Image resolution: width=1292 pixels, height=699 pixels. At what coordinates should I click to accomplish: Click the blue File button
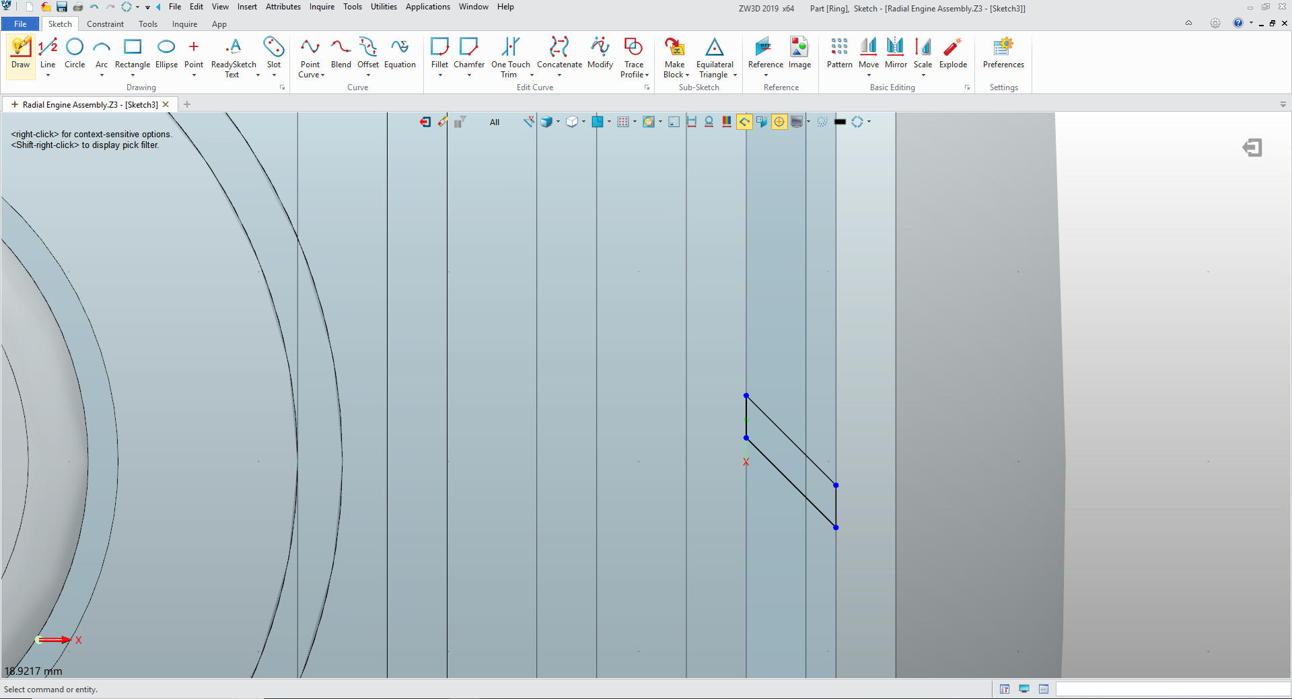[x=20, y=24]
